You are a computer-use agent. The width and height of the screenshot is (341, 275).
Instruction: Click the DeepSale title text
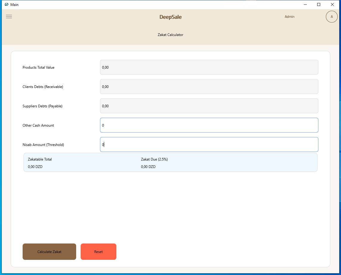170,17
